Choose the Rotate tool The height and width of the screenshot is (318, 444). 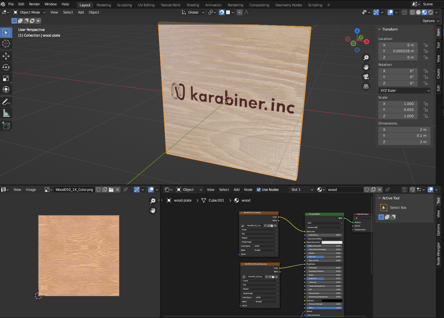pos(6,67)
